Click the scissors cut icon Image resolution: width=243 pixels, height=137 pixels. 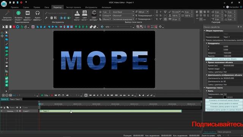pos(3,27)
